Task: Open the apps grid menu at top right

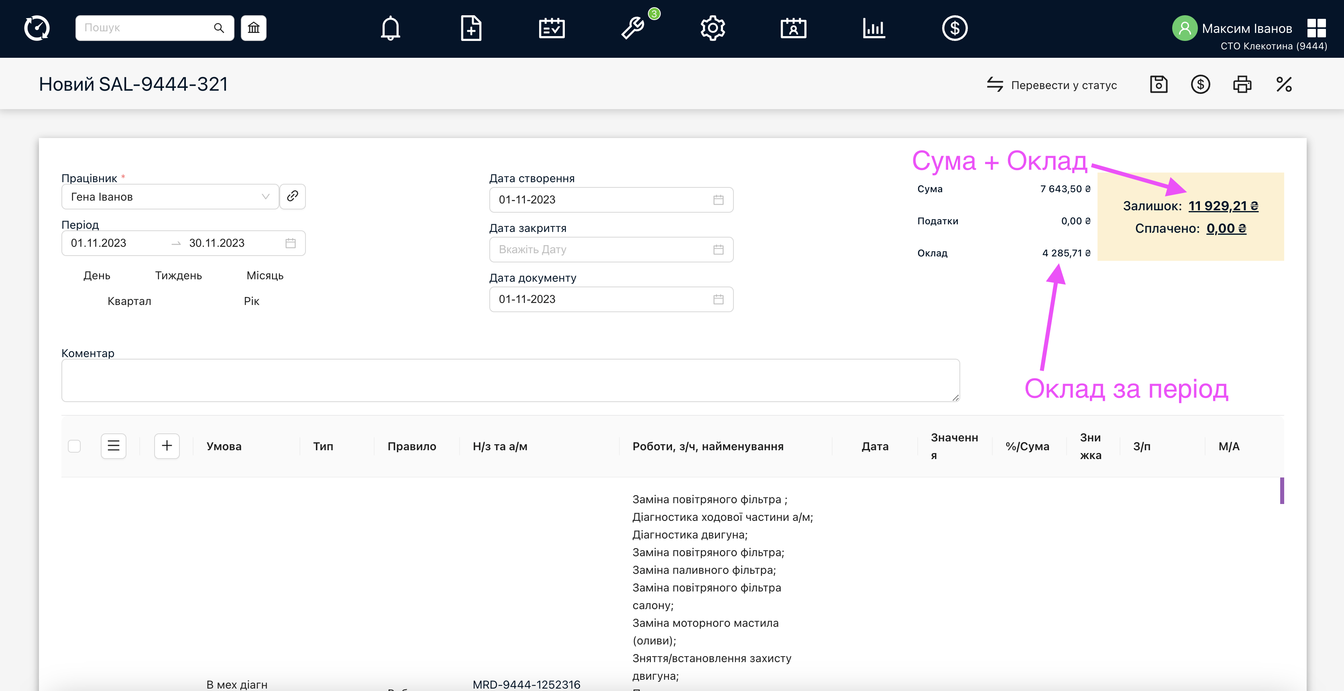Action: [x=1316, y=28]
